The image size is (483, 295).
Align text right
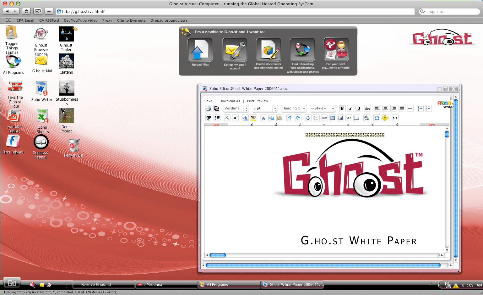393,109
